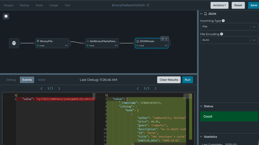
Task: Click the SetBinaryFileAsParent Good status dot
Action: [x=87, y=46]
